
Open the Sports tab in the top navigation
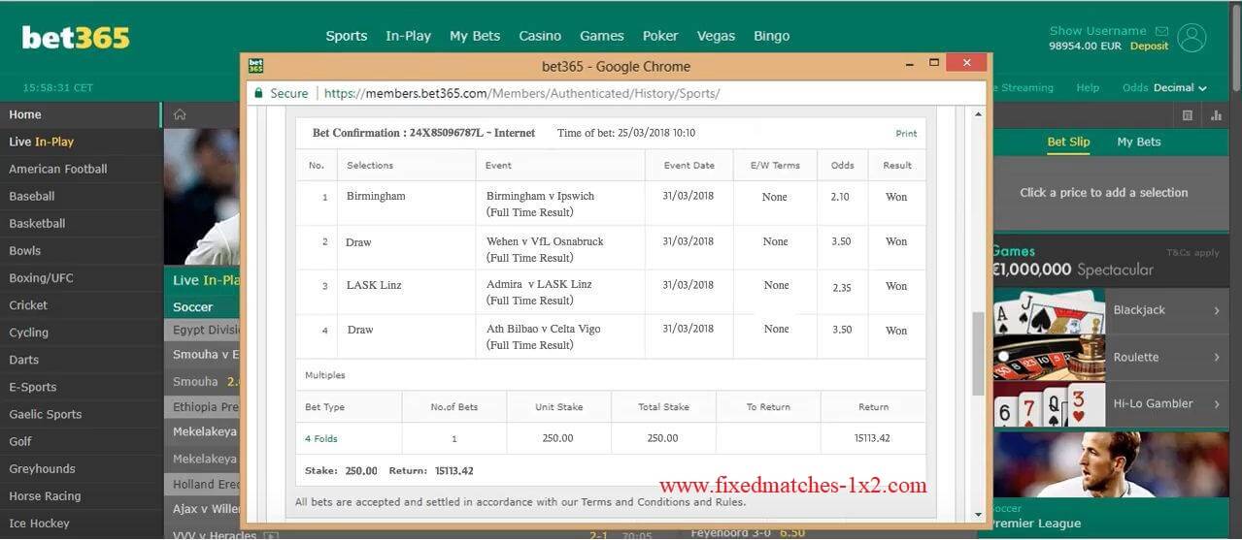347,36
